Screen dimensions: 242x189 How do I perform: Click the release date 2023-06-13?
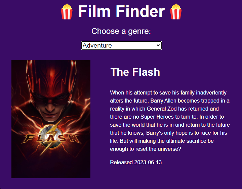pyautogui.click(x=148, y=163)
